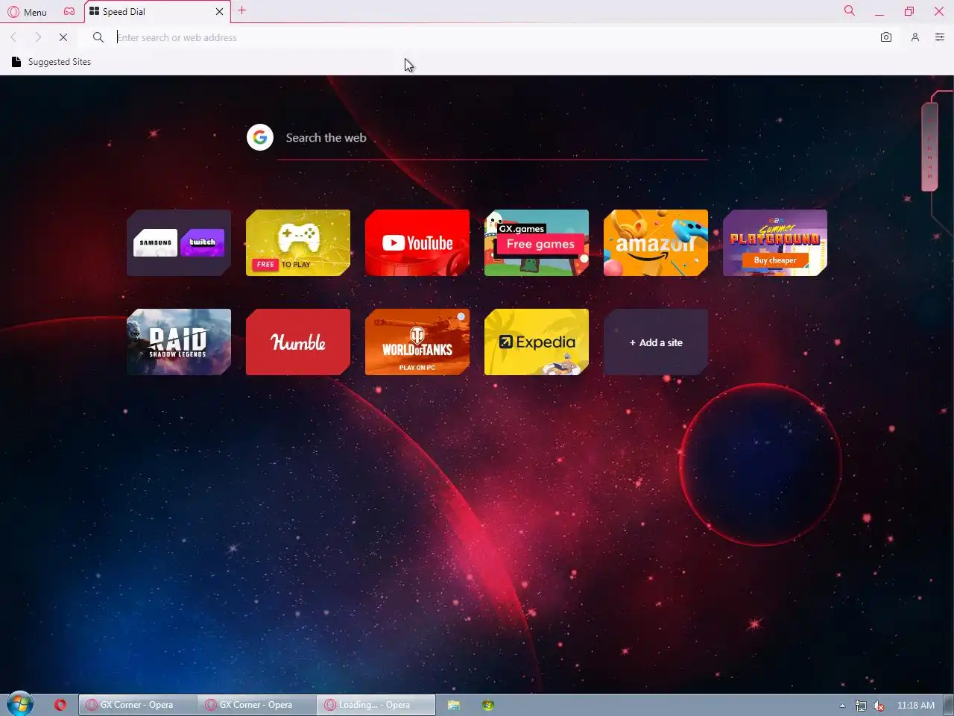Focus the search or web address field
The height and width of the screenshot is (716, 954).
point(492,37)
